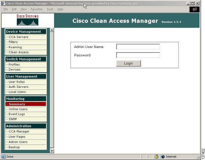Open the View menu

[x=24, y=9]
